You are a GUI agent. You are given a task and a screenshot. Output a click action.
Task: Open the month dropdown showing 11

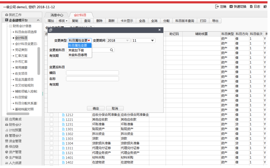pos(144,41)
